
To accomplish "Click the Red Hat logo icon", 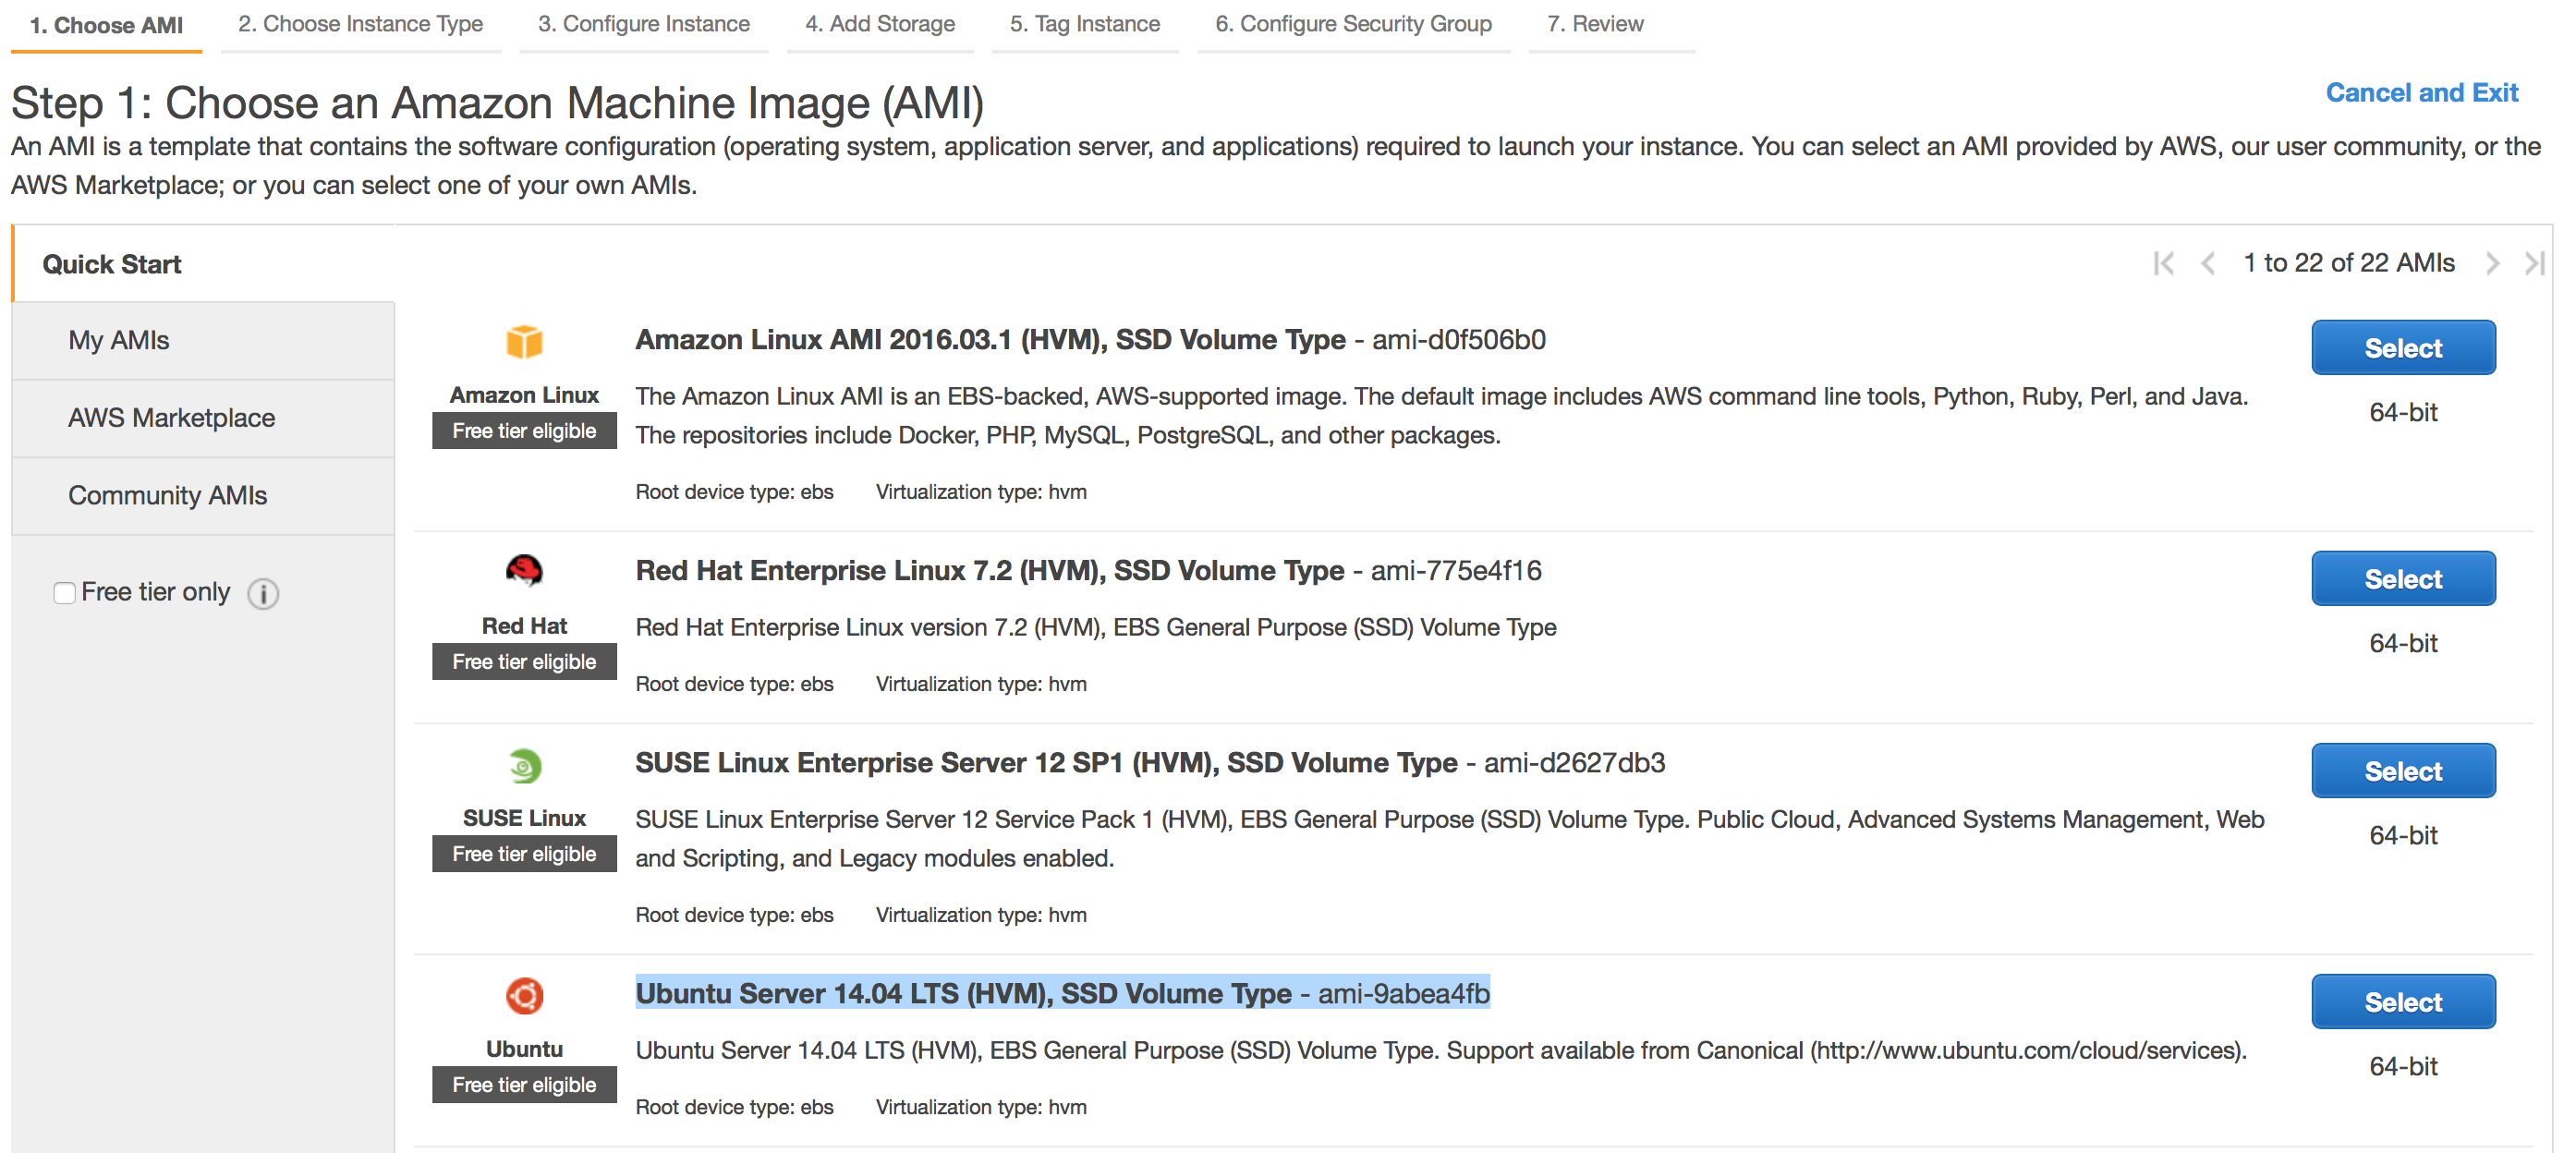I will coord(524,571).
